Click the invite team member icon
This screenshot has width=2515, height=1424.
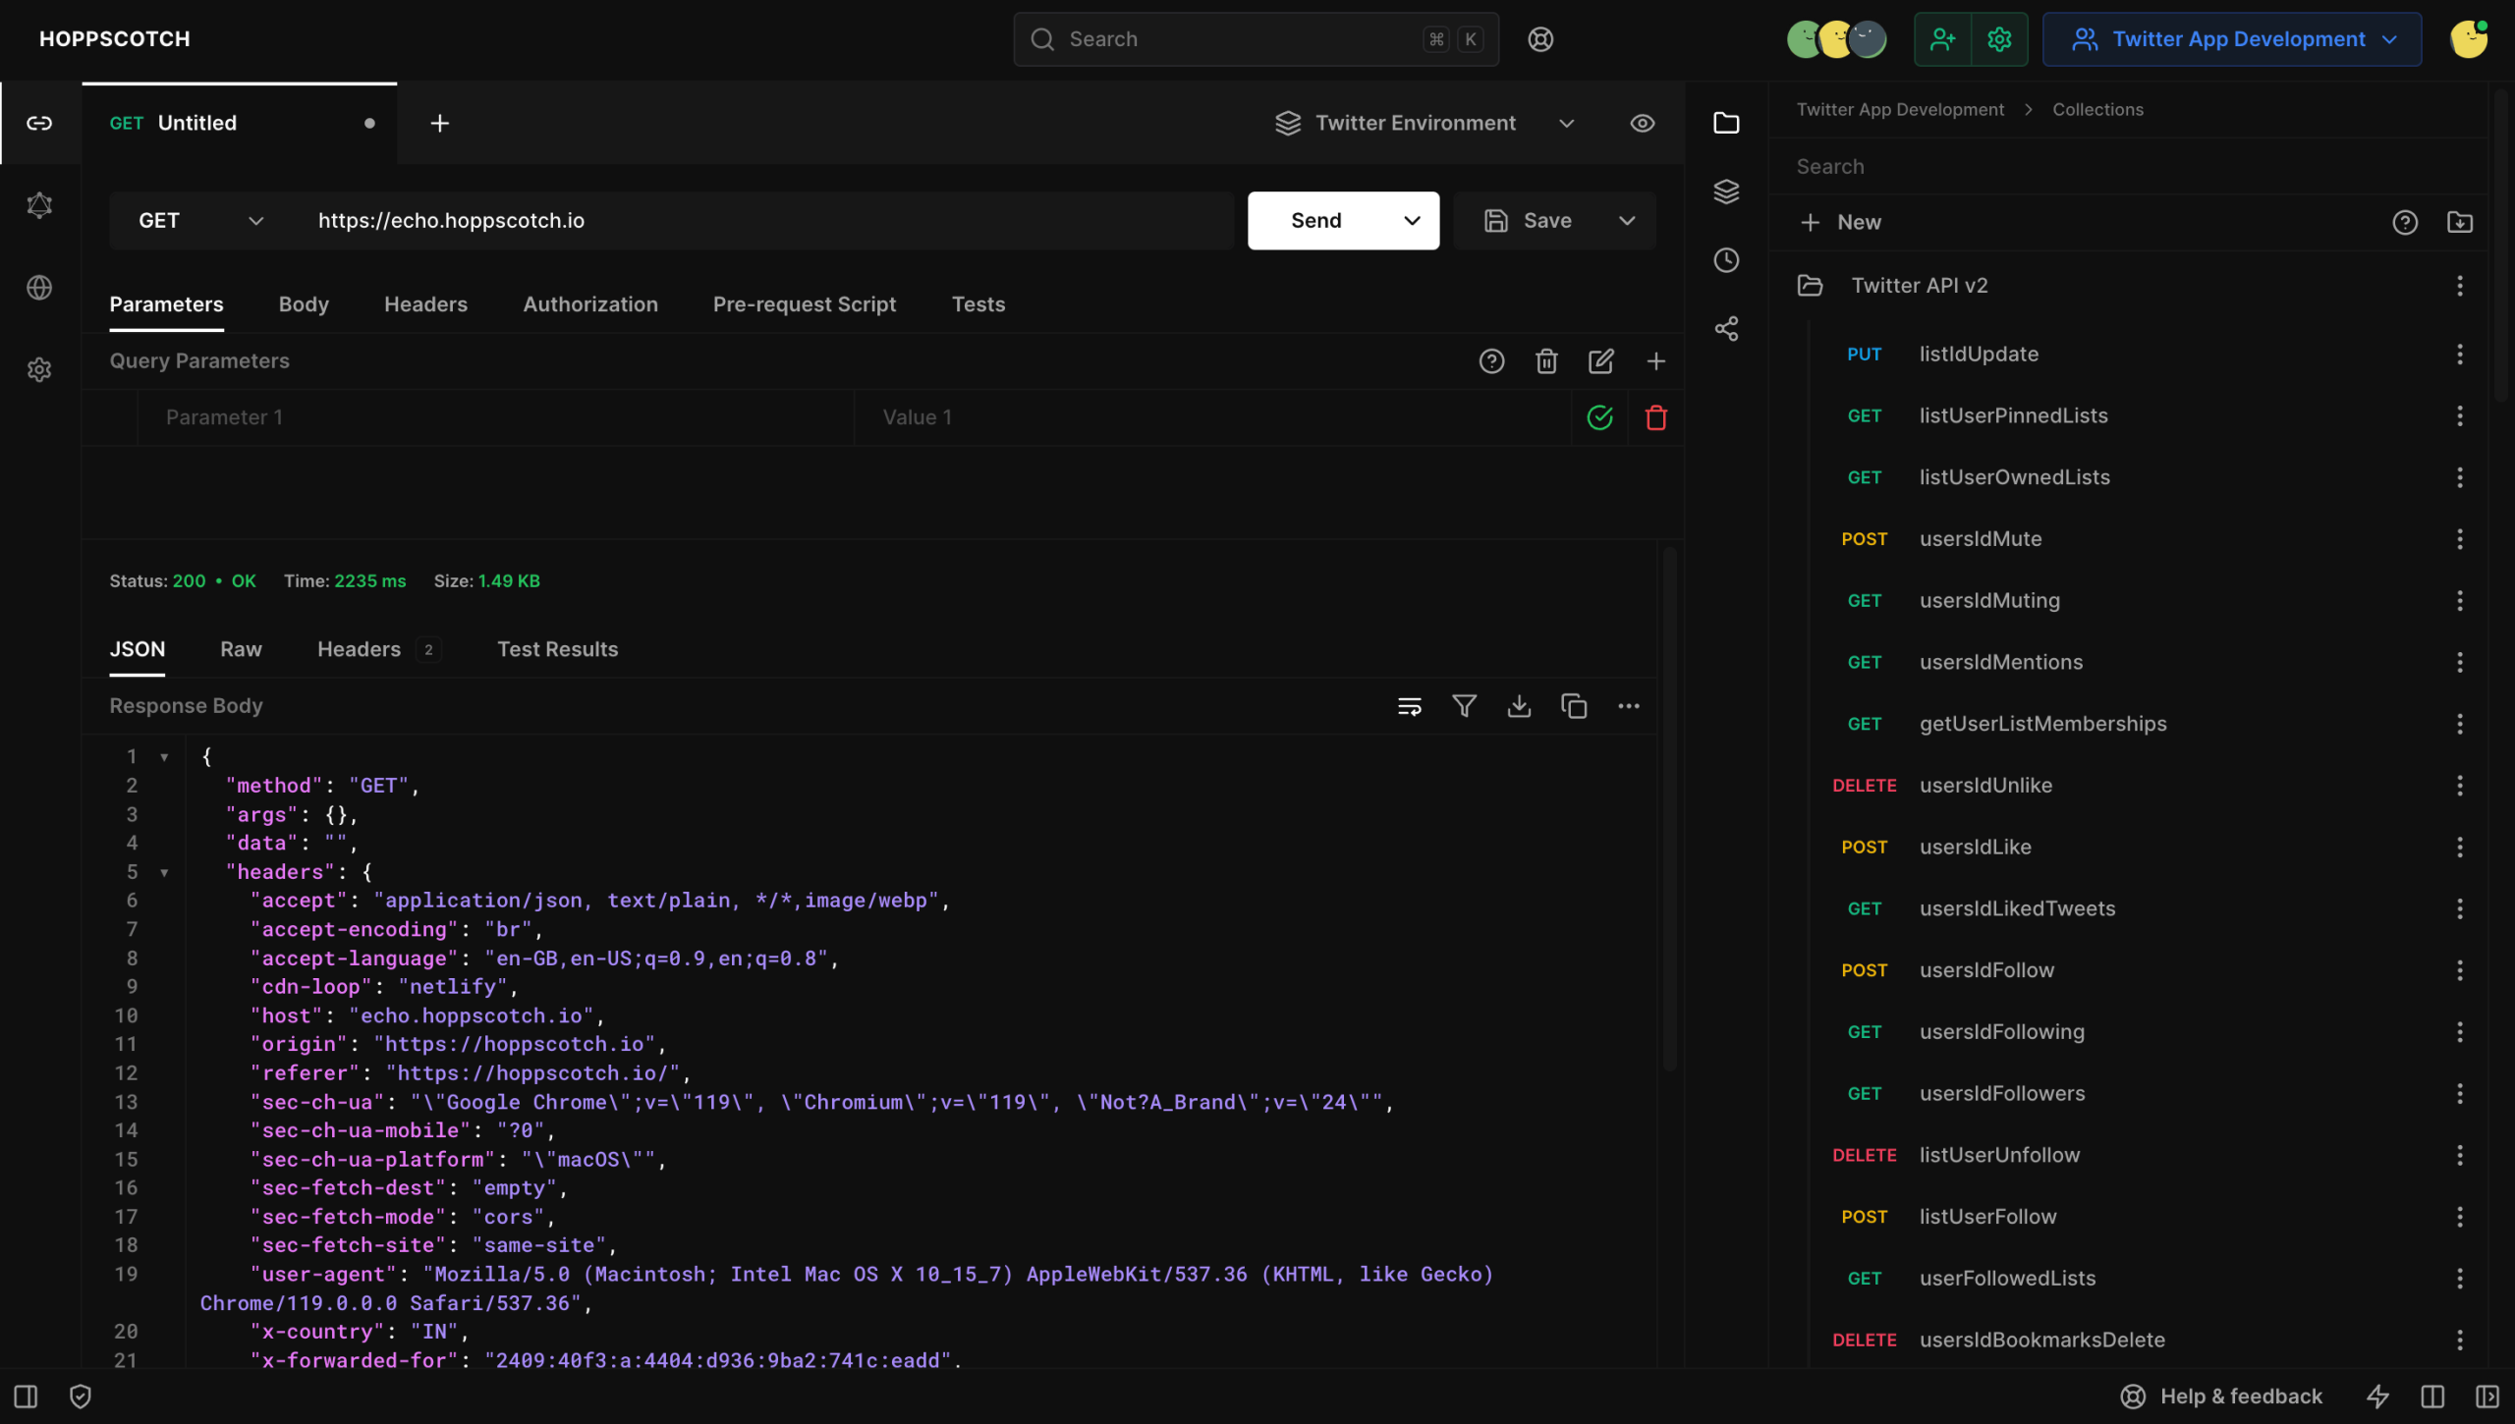(x=1942, y=39)
